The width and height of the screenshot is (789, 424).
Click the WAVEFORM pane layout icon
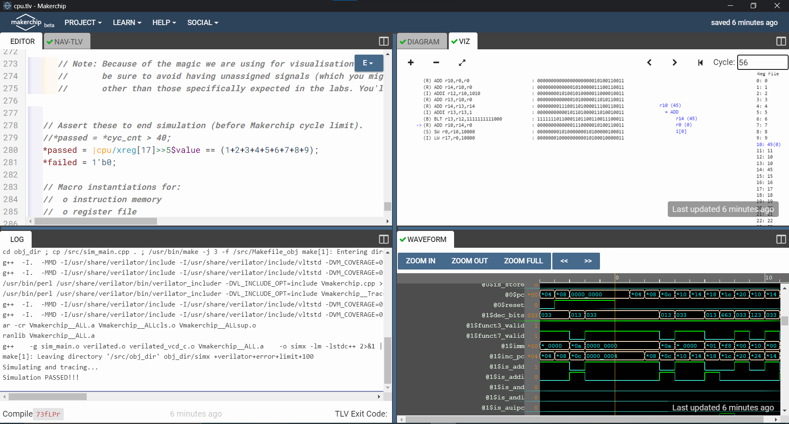coord(781,239)
